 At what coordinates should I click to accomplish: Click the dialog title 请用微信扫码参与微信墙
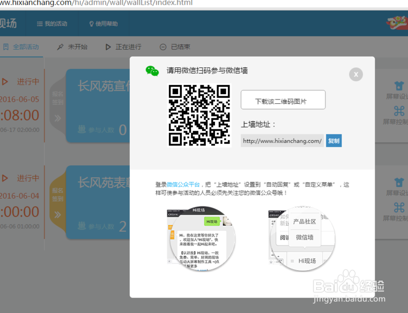pyautogui.click(x=207, y=71)
